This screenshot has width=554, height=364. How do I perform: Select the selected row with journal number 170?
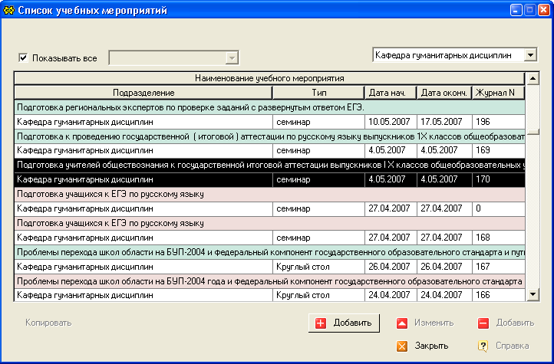coord(269,179)
